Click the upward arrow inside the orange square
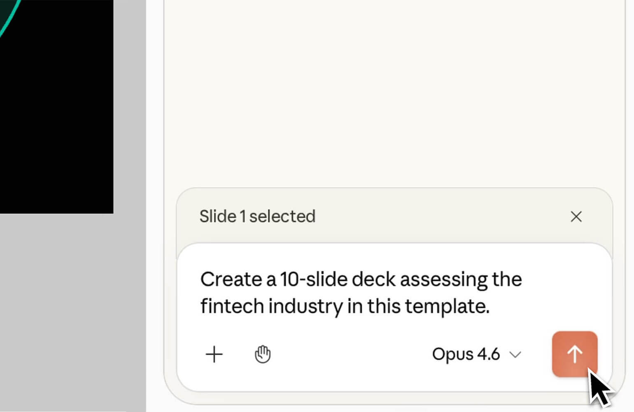 coord(575,353)
